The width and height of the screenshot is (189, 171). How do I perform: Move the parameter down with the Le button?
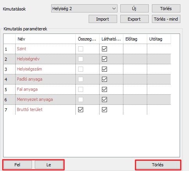[x=49, y=165]
